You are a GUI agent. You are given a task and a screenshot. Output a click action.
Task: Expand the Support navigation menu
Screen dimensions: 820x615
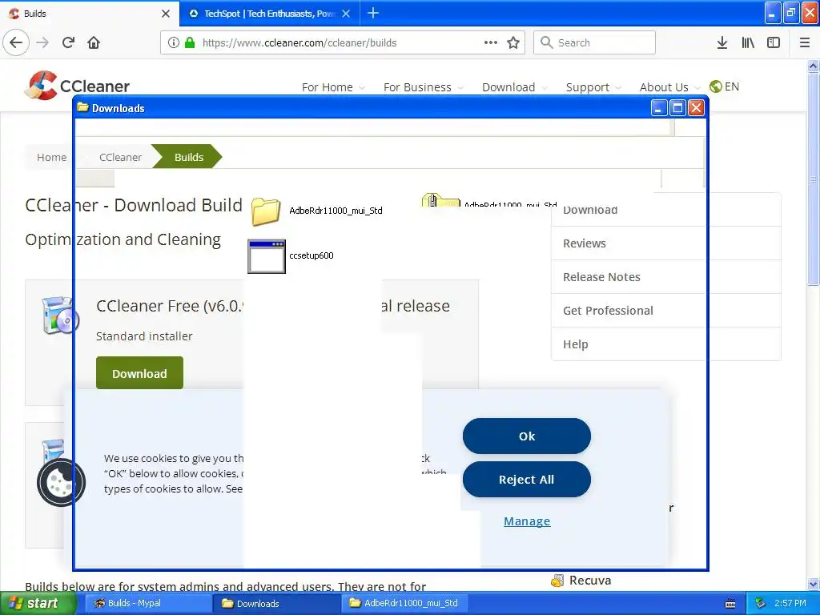point(593,87)
